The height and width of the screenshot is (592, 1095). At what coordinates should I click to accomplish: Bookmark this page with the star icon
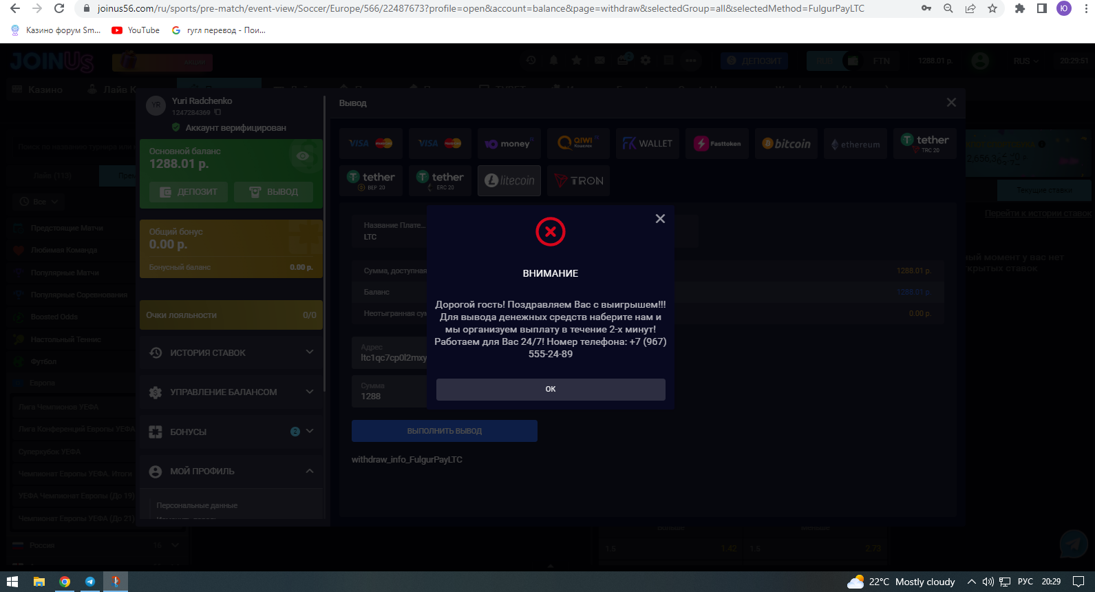point(992,8)
